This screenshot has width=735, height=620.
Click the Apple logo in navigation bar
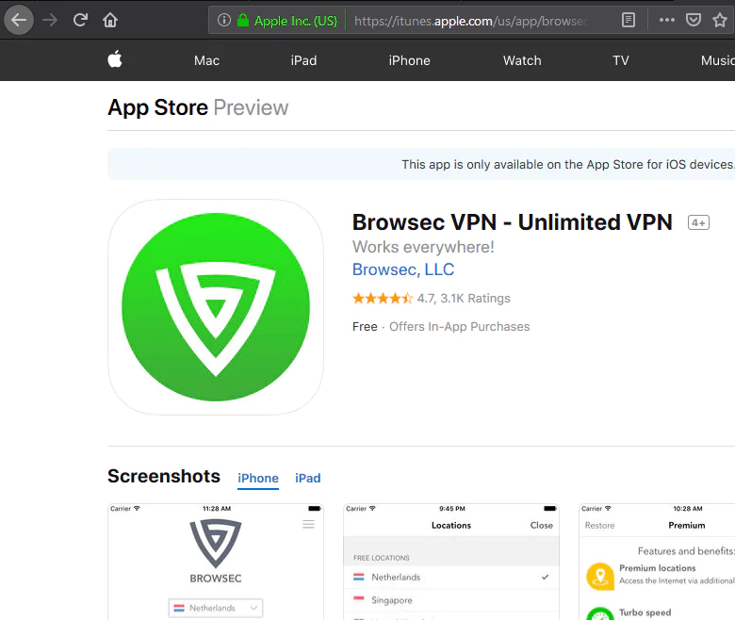coord(115,59)
